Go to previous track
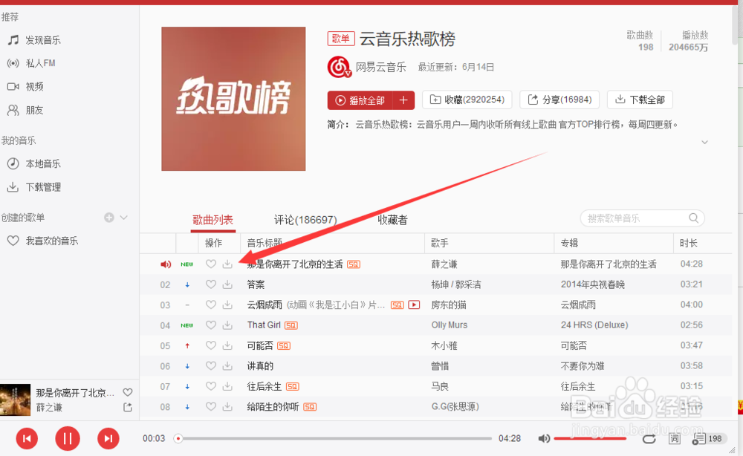 click(27, 438)
